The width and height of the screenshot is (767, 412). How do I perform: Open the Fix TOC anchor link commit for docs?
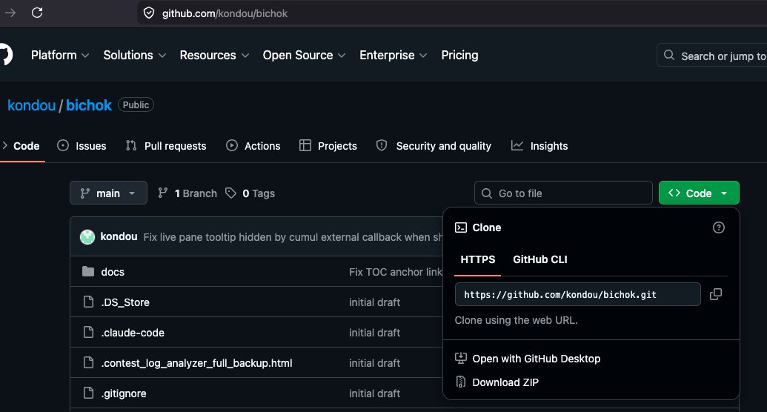click(395, 272)
